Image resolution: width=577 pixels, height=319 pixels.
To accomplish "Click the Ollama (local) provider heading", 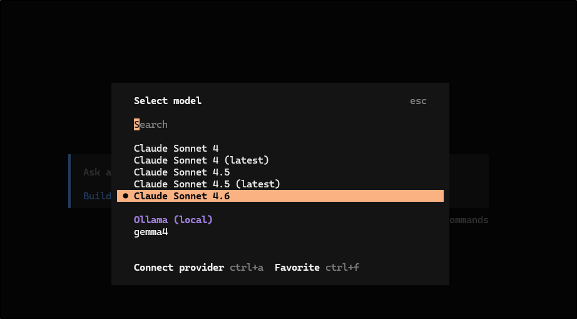I will pyautogui.click(x=173, y=220).
